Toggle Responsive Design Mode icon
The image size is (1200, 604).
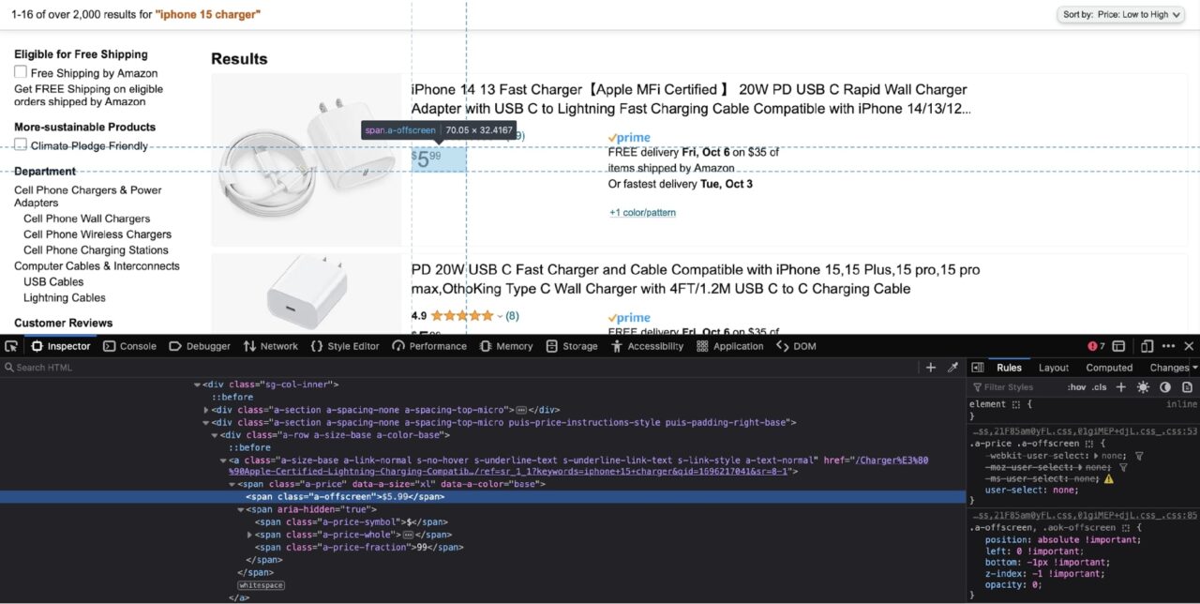1147,346
